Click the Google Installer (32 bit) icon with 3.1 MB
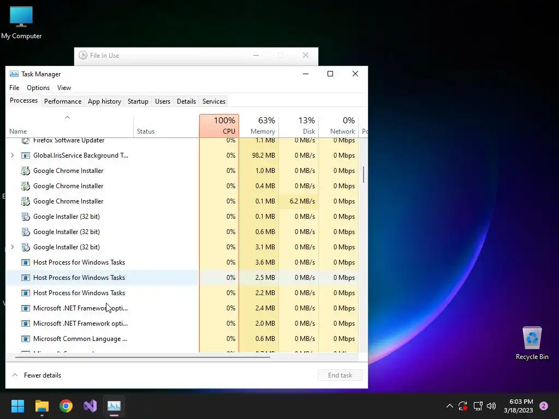The height and width of the screenshot is (419, 559). point(26,247)
